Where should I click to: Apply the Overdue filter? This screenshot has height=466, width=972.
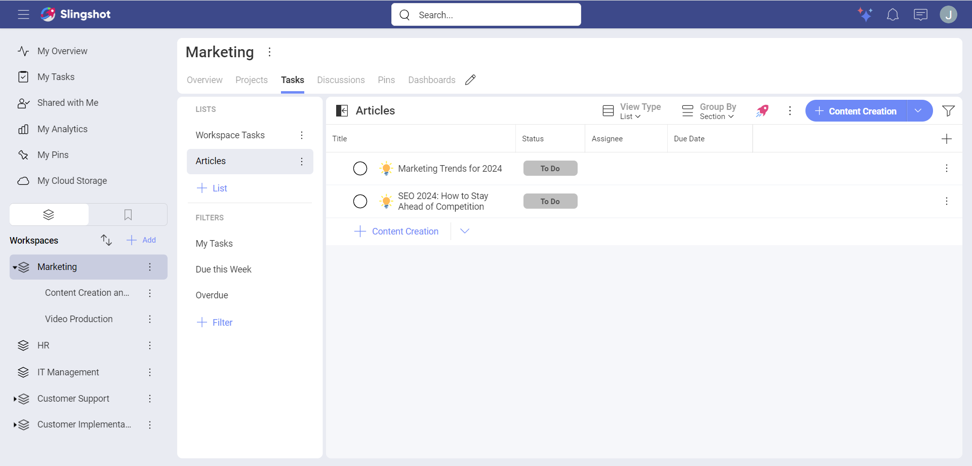[x=212, y=295]
